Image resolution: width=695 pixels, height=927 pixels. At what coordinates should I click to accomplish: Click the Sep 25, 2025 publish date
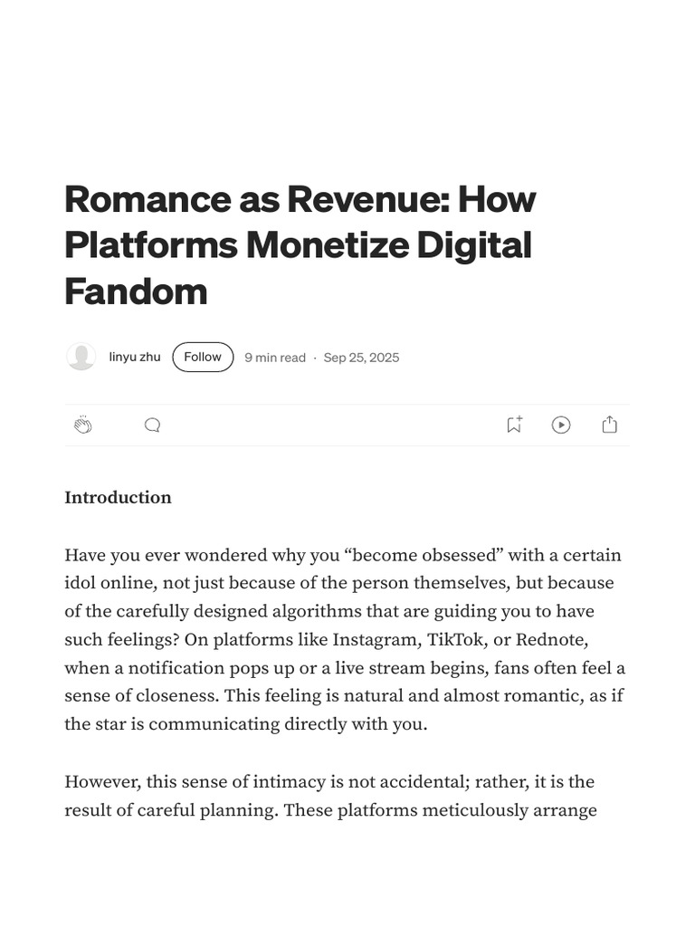(361, 358)
